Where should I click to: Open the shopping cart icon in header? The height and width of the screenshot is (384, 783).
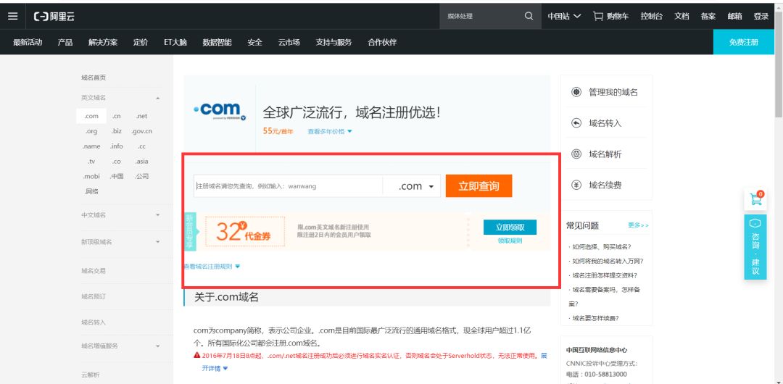(x=597, y=16)
